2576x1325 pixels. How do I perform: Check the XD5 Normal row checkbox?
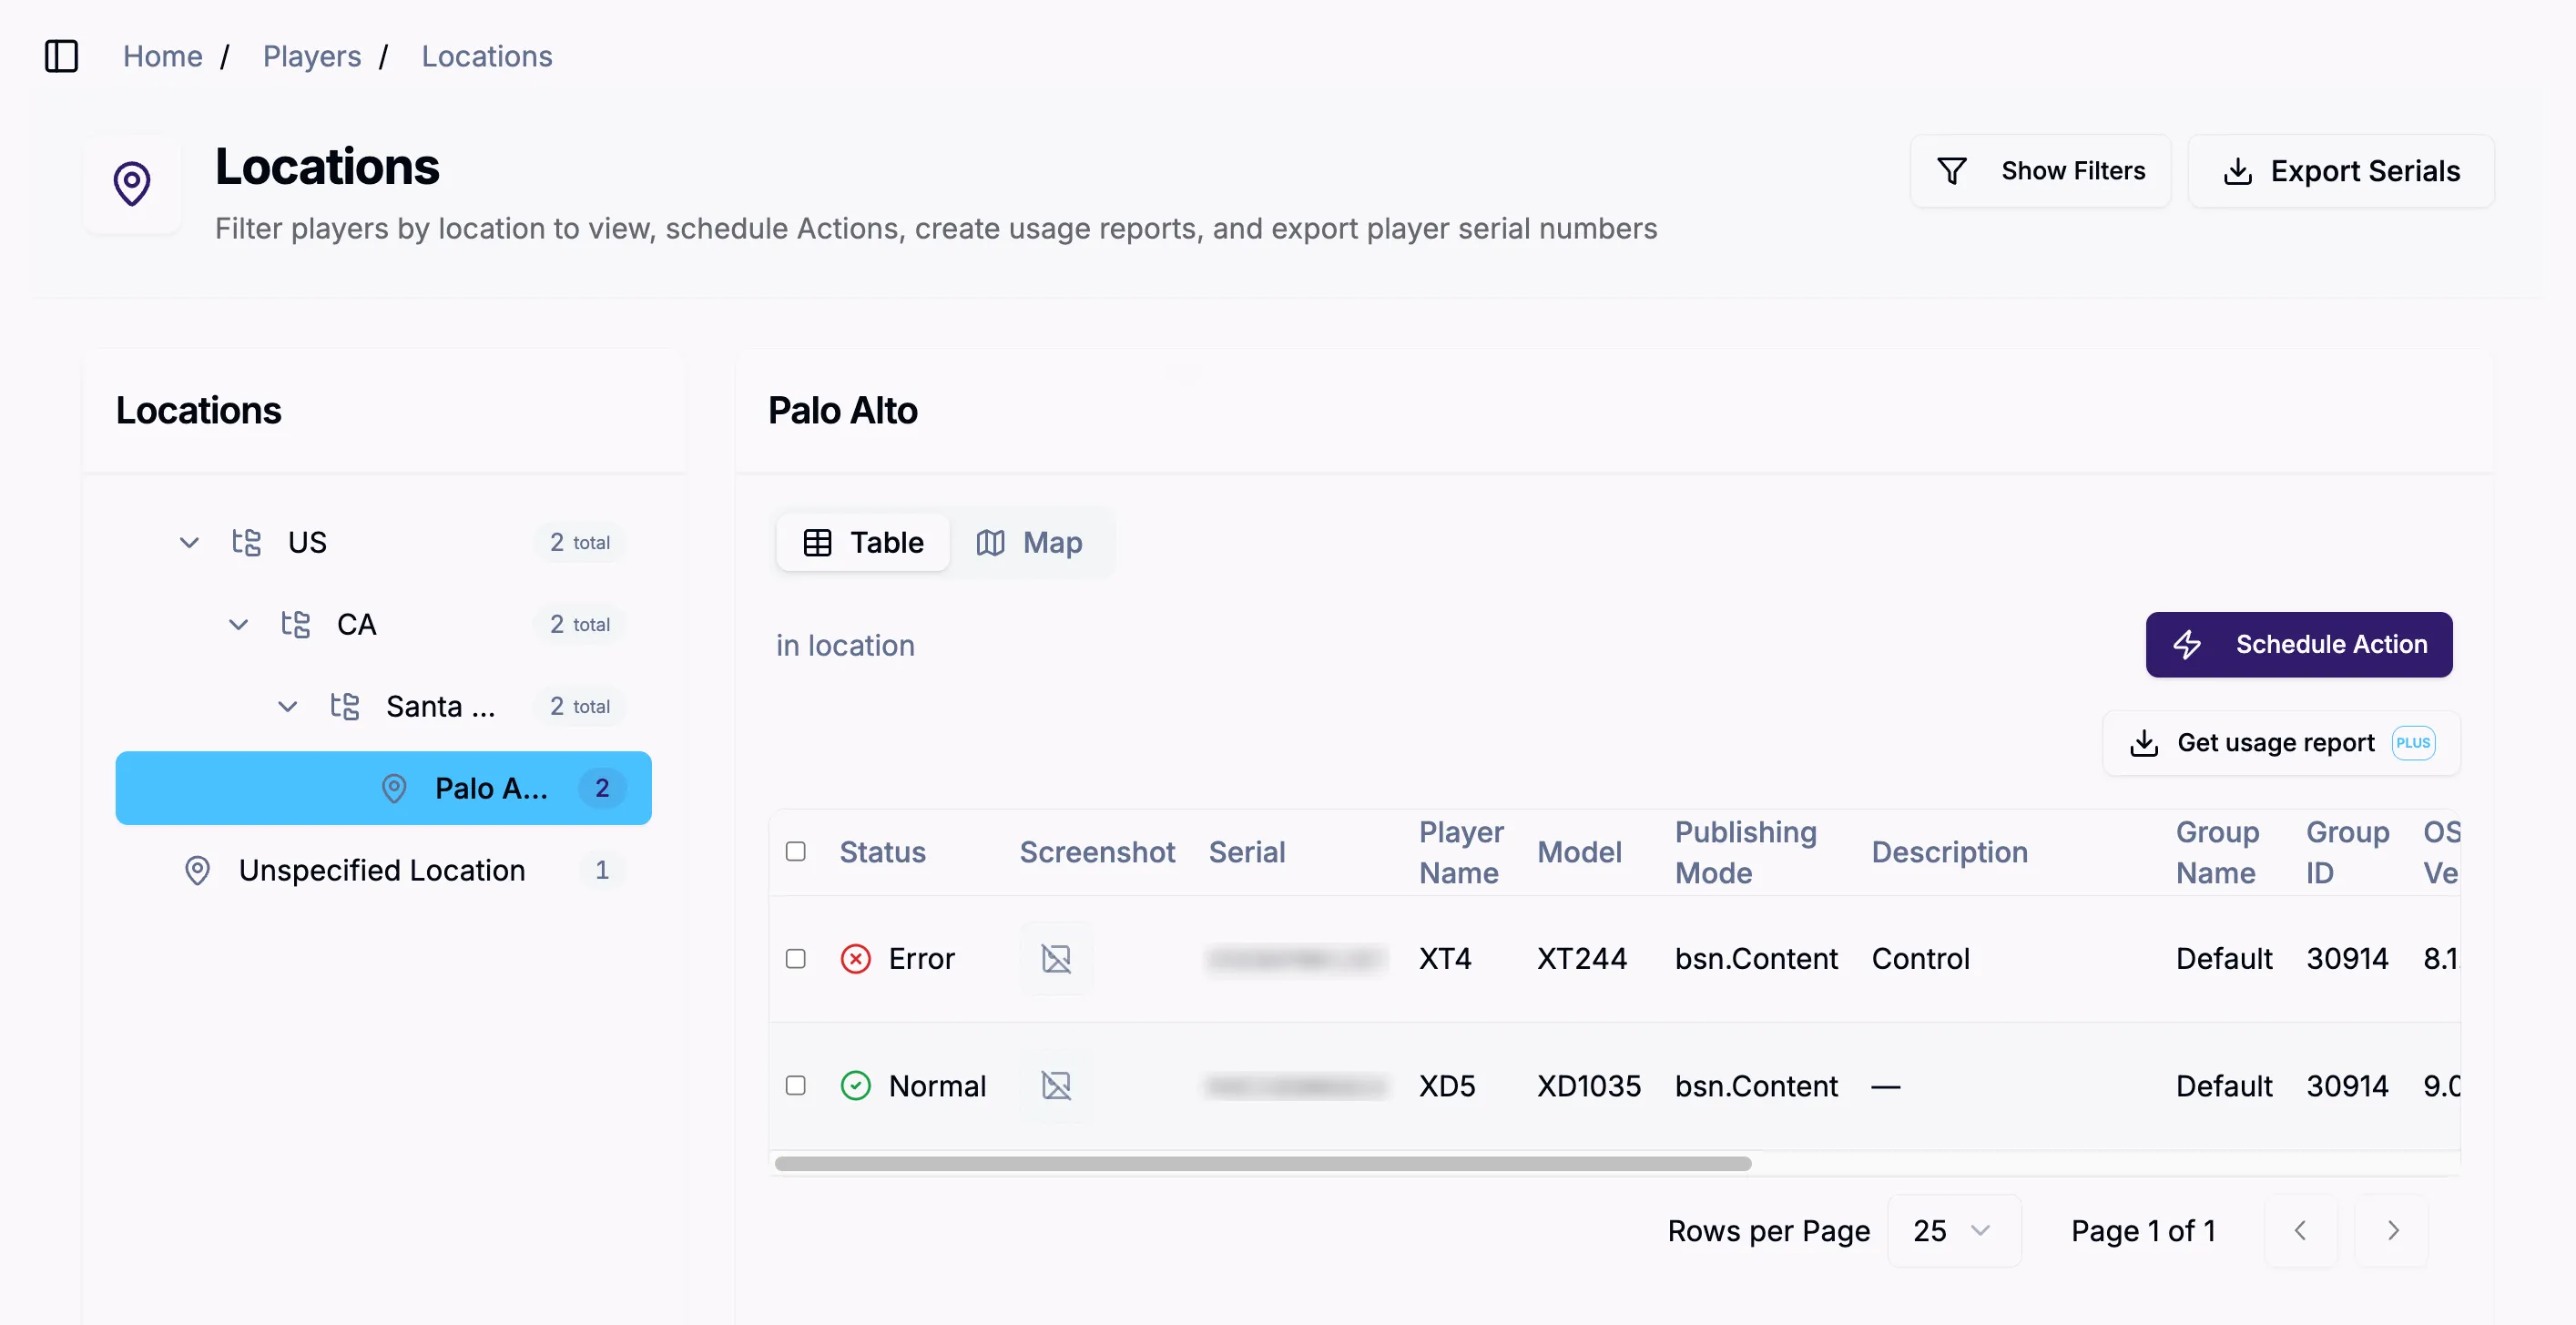pyautogui.click(x=796, y=1085)
